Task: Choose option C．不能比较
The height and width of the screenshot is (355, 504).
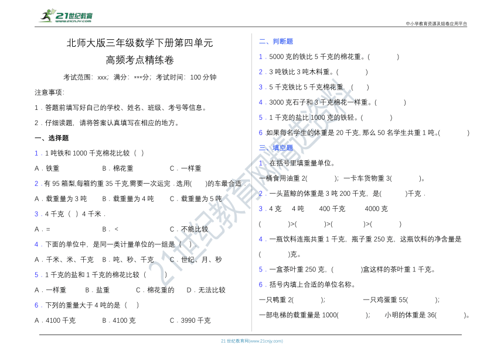Action: [189, 229]
